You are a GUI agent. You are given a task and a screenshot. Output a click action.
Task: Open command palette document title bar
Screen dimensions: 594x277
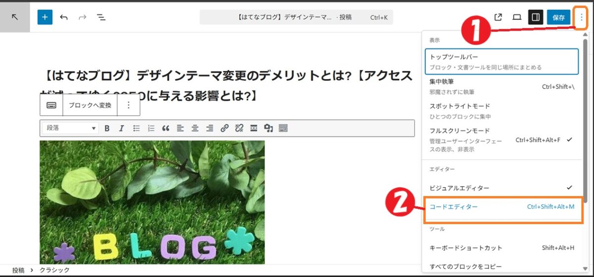(x=296, y=17)
